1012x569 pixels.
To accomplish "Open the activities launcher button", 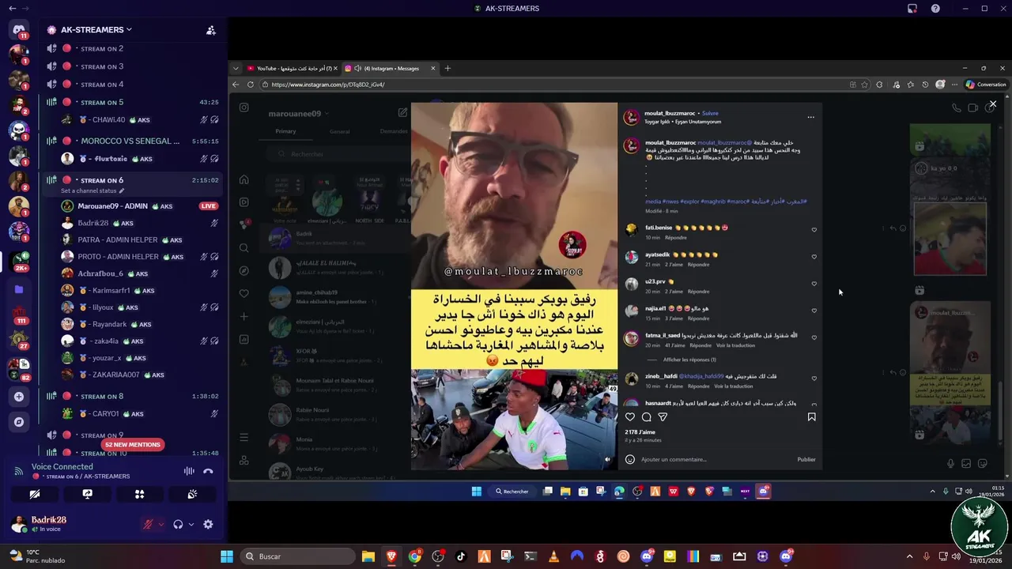I will (x=139, y=494).
